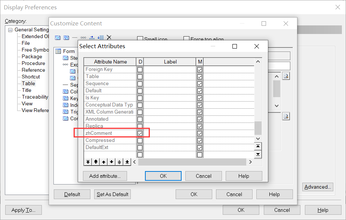
Task: Click the down arrow of background list scrollbar
Action: coord(277,106)
